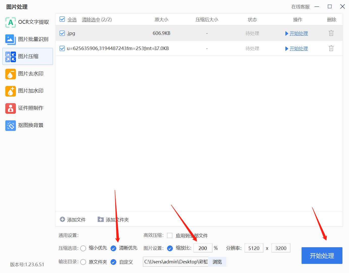Open the 抠图换背景 background replacement tool icon

point(10,125)
